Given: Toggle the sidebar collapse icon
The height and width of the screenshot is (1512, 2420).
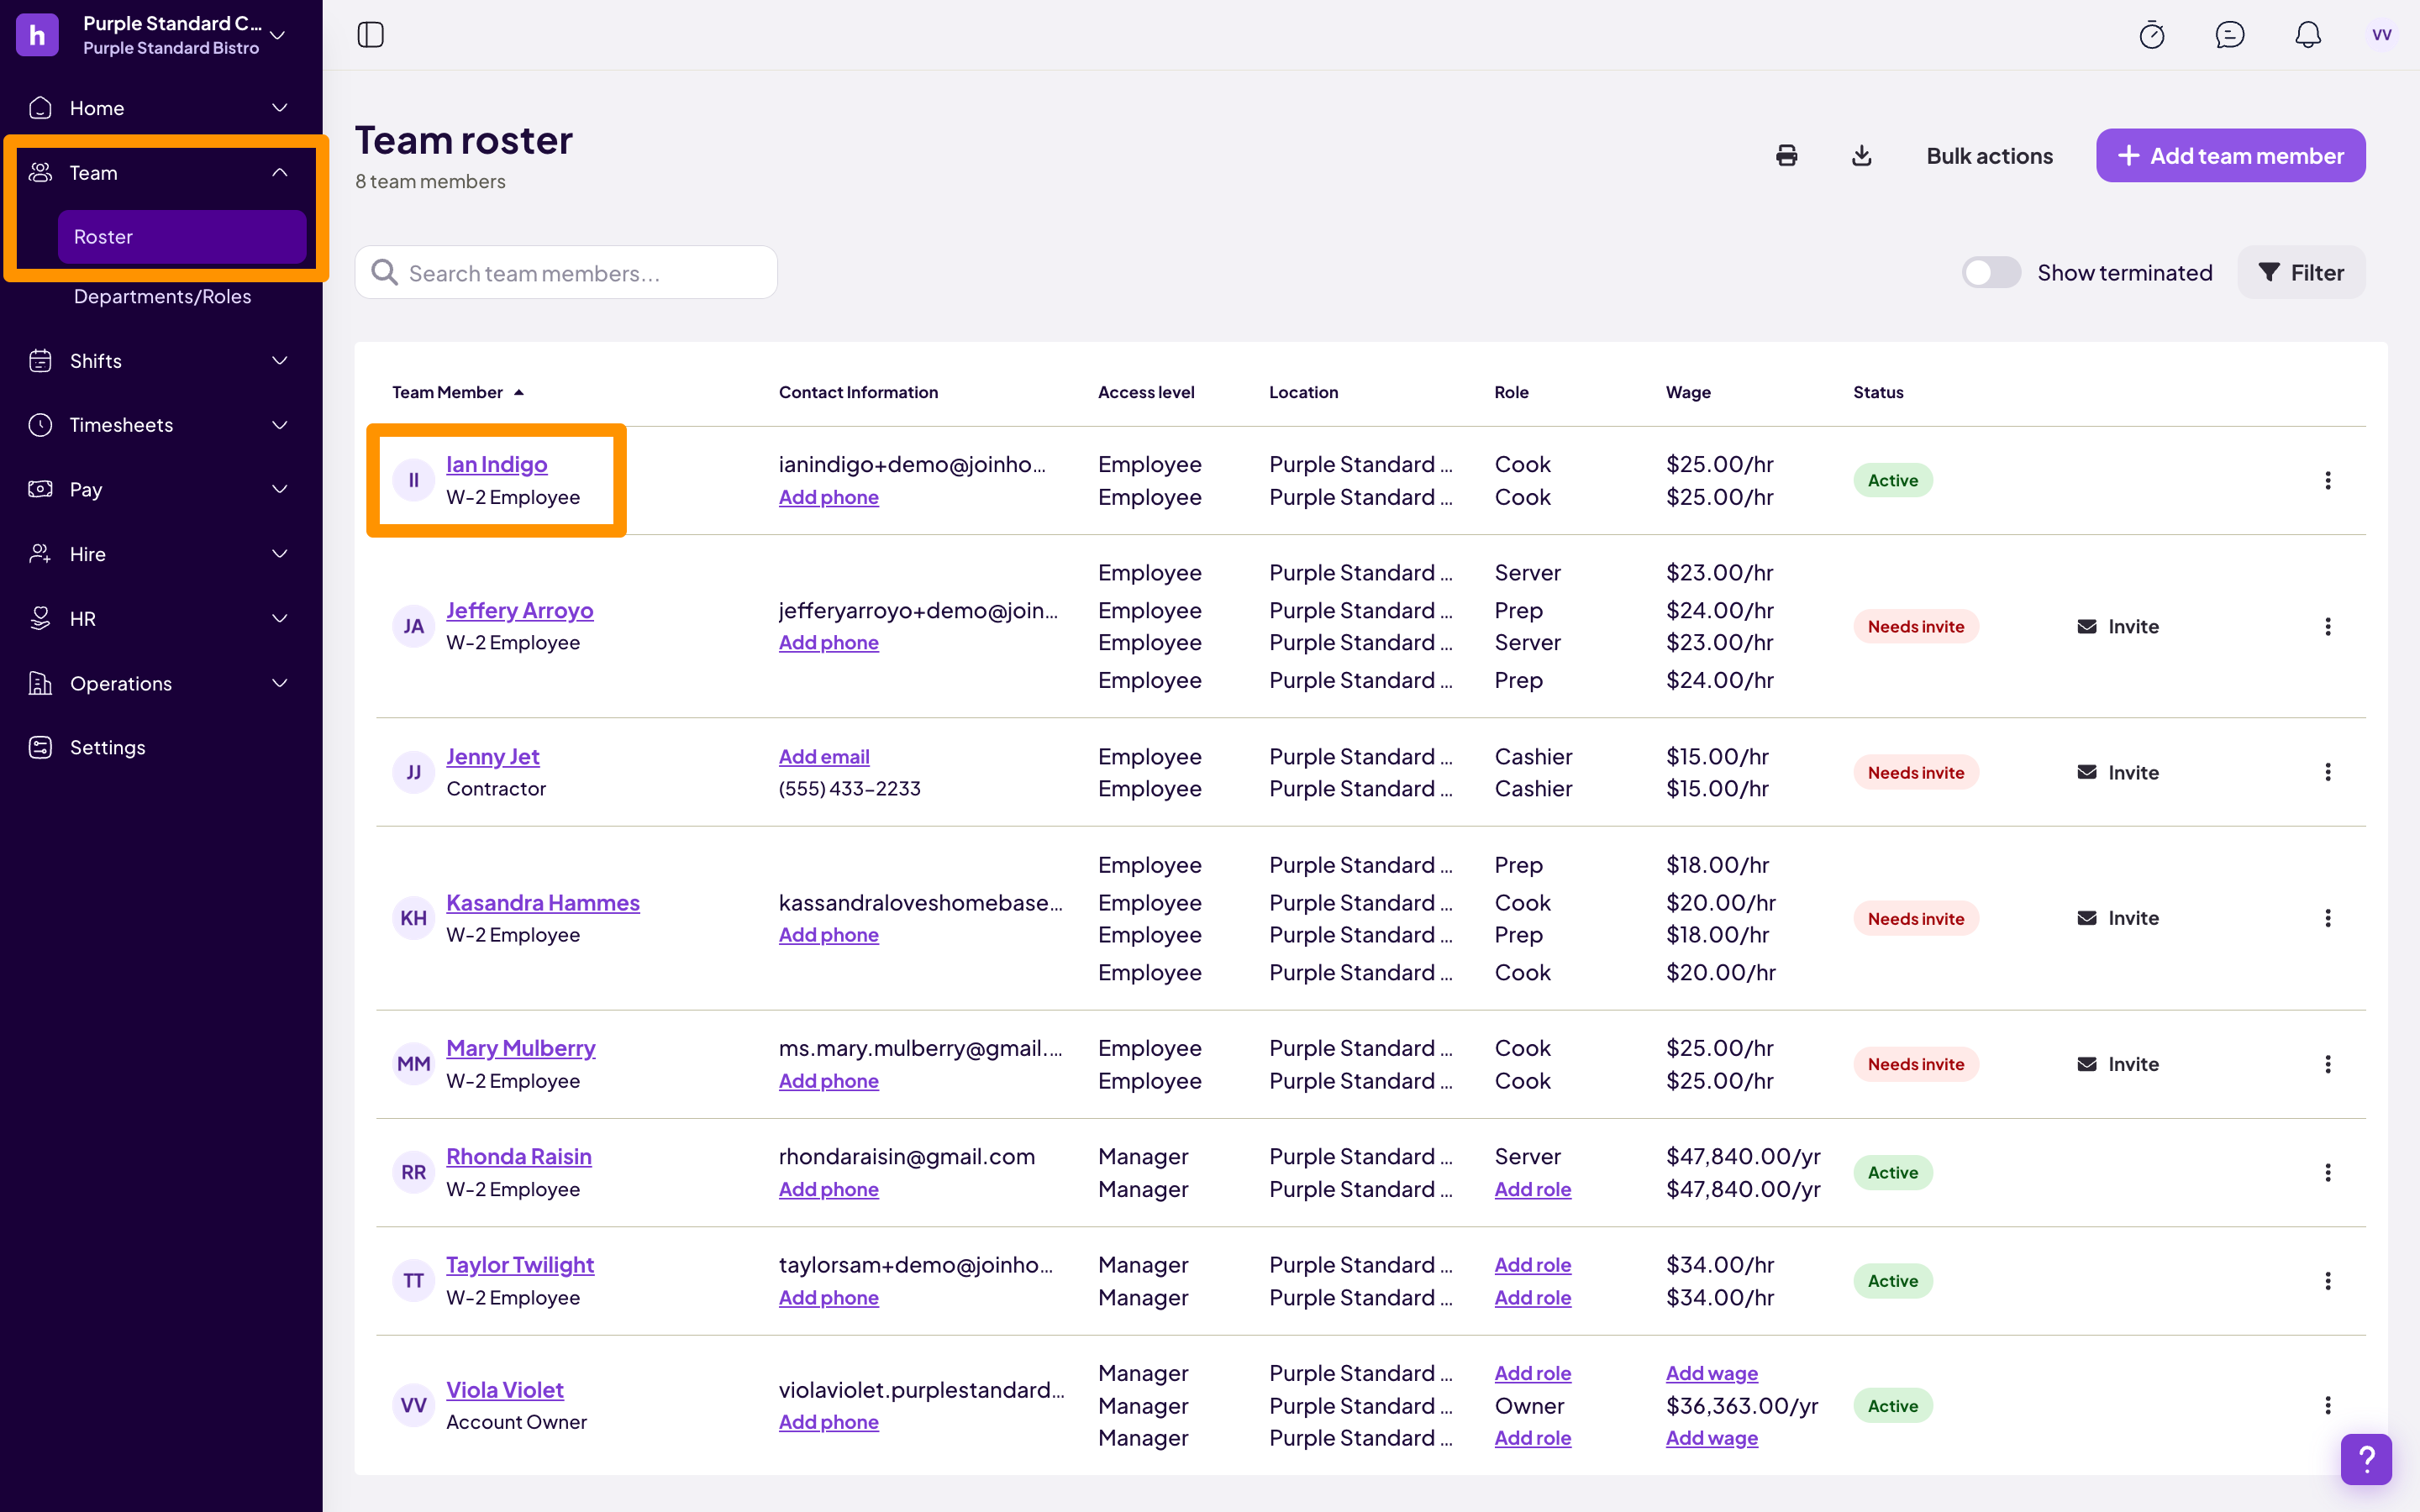Looking at the screenshot, I should click(x=371, y=35).
